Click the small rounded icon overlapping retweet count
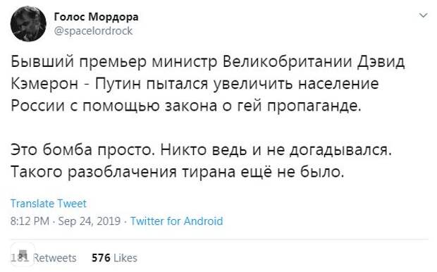This screenshot has width=437, height=272. point(23,254)
